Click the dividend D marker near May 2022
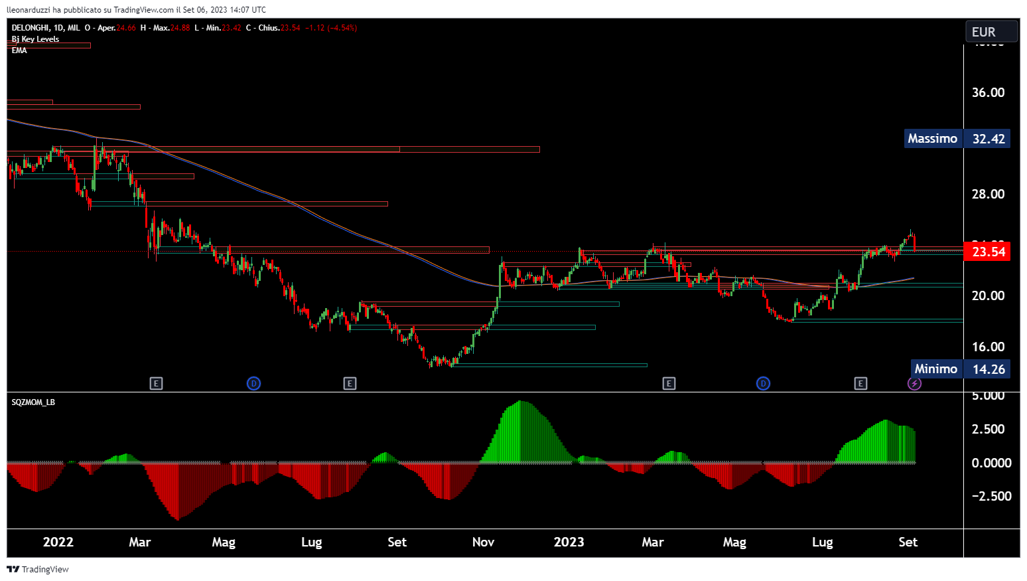This screenshot has width=1027, height=581. tap(253, 383)
